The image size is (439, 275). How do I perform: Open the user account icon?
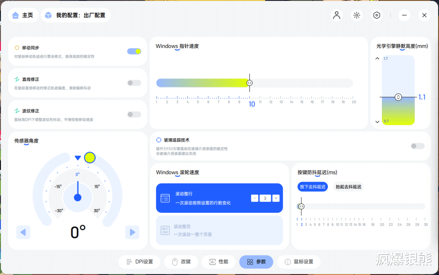click(337, 15)
